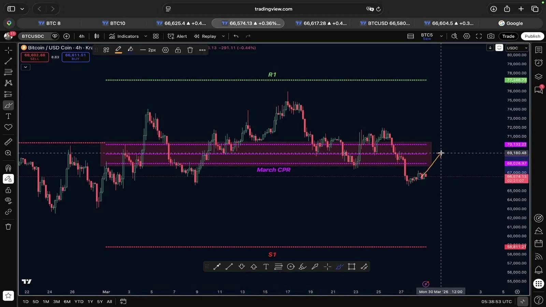Start bar Replay mode
The height and width of the screenshot is (307, 546).
pyautogui.click(x=205, y=36)
